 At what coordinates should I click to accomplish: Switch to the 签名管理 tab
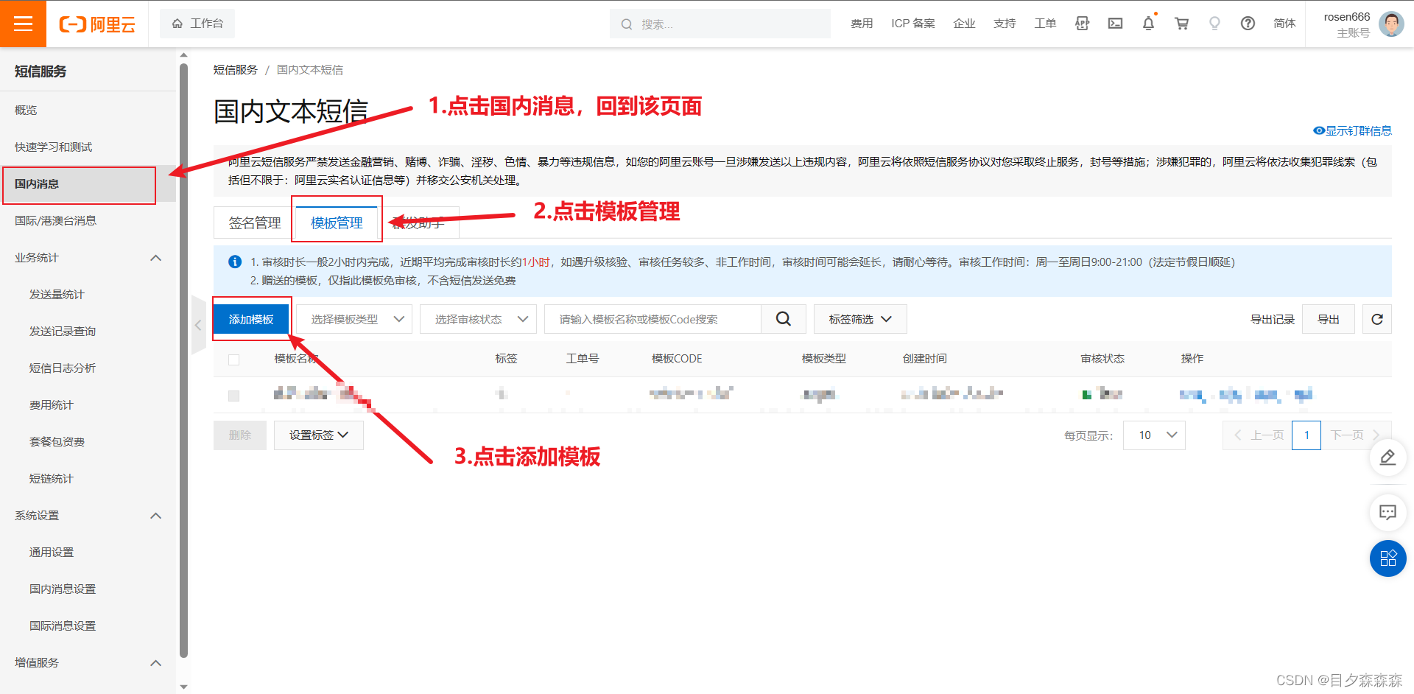(x=254, y=222)
